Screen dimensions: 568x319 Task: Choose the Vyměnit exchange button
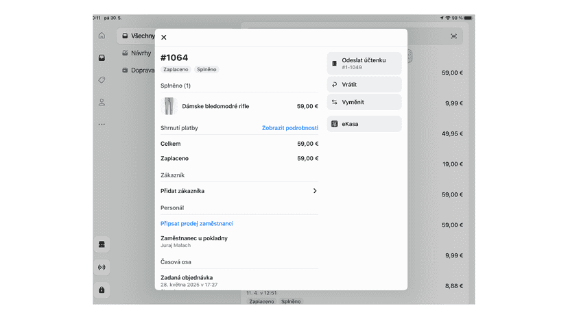[364, 102]
